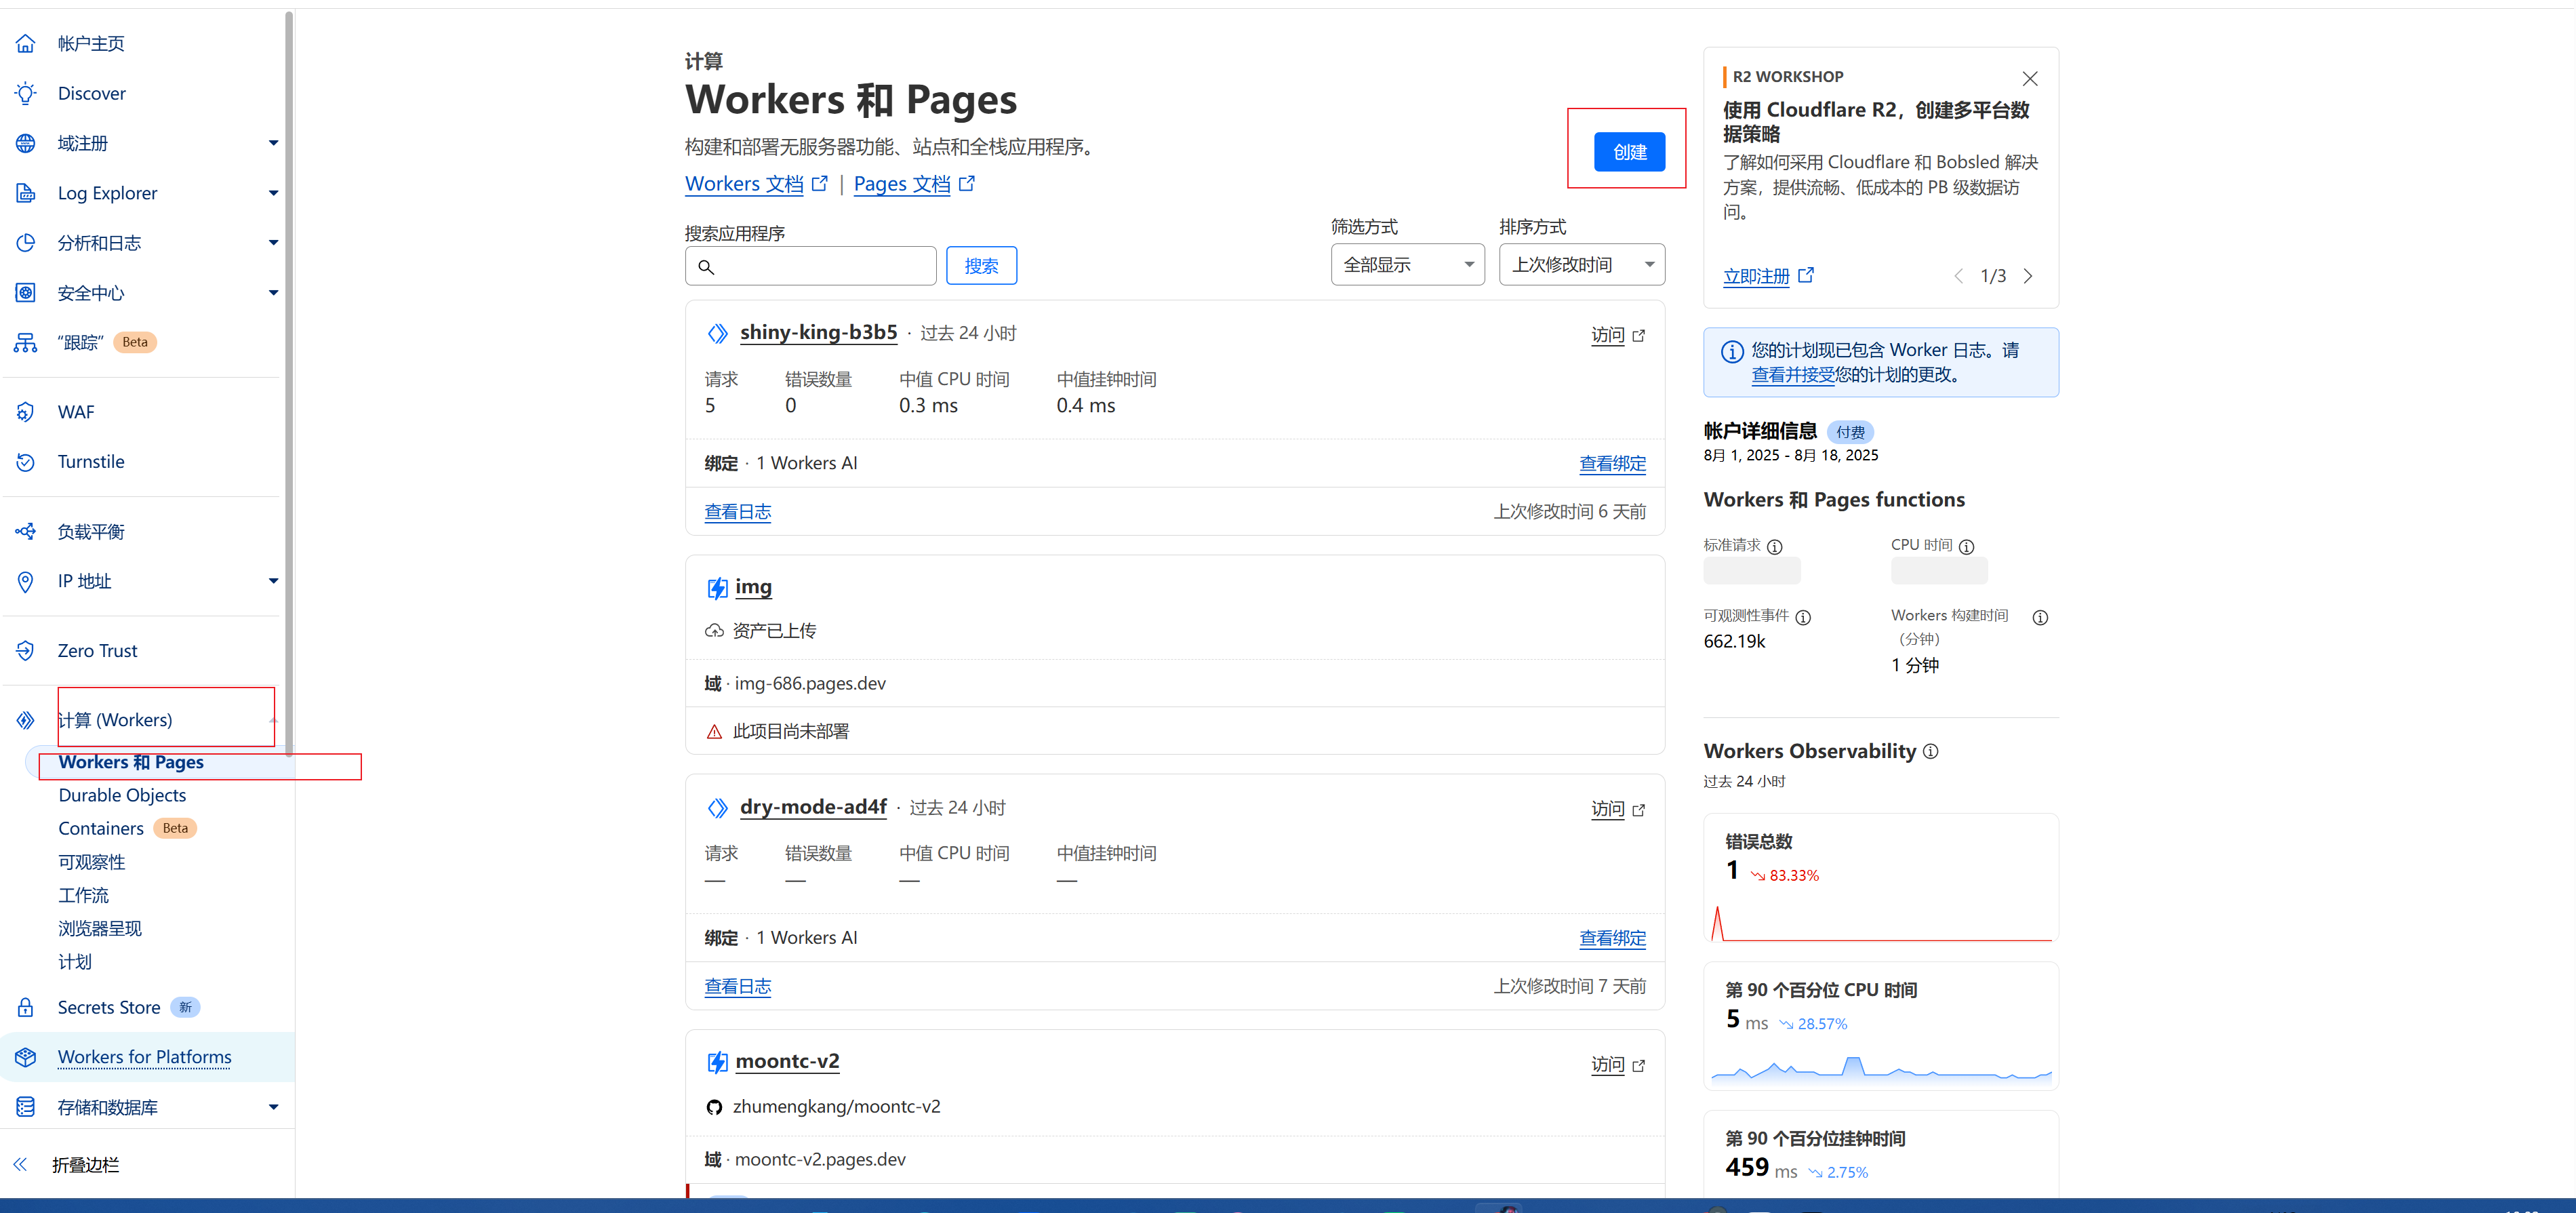2576x1213 pixels.
Task: Close the R2 Workshop promo card
Action: pos(2029,78)
